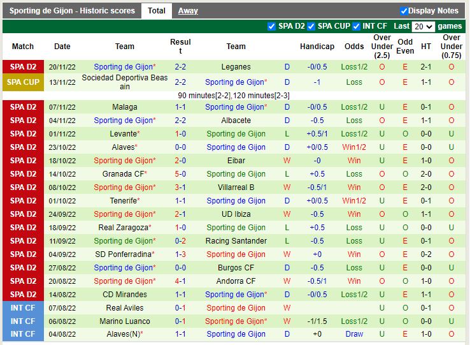Click the Odd Even column header
This screenshot has width=470, height=345.
[x=405, y=47]
